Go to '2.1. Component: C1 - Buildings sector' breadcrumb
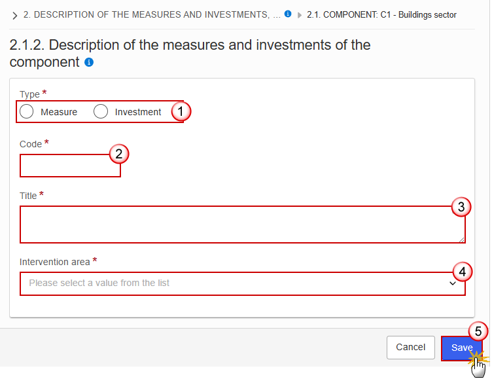This screenshot has width=492, height=379. 381,15
